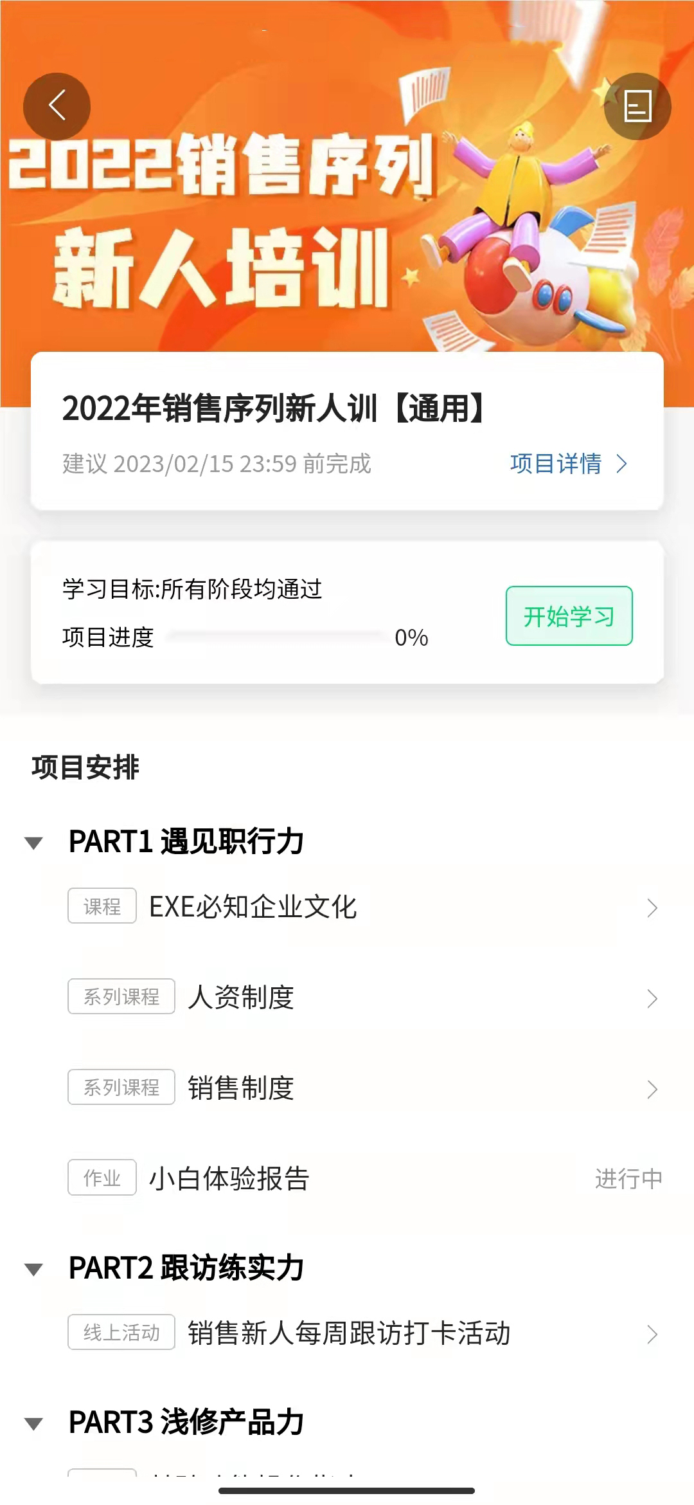
Task: Tap chevron on EXE必知企业文化 row
Action: tap(652, 908)
